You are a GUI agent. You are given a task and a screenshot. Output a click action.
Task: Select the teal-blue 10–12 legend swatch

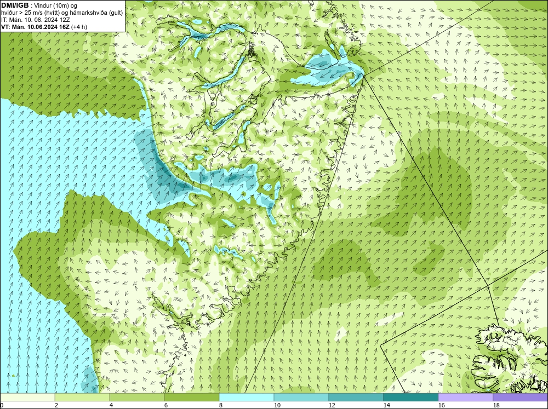click(x=301, y=398)
